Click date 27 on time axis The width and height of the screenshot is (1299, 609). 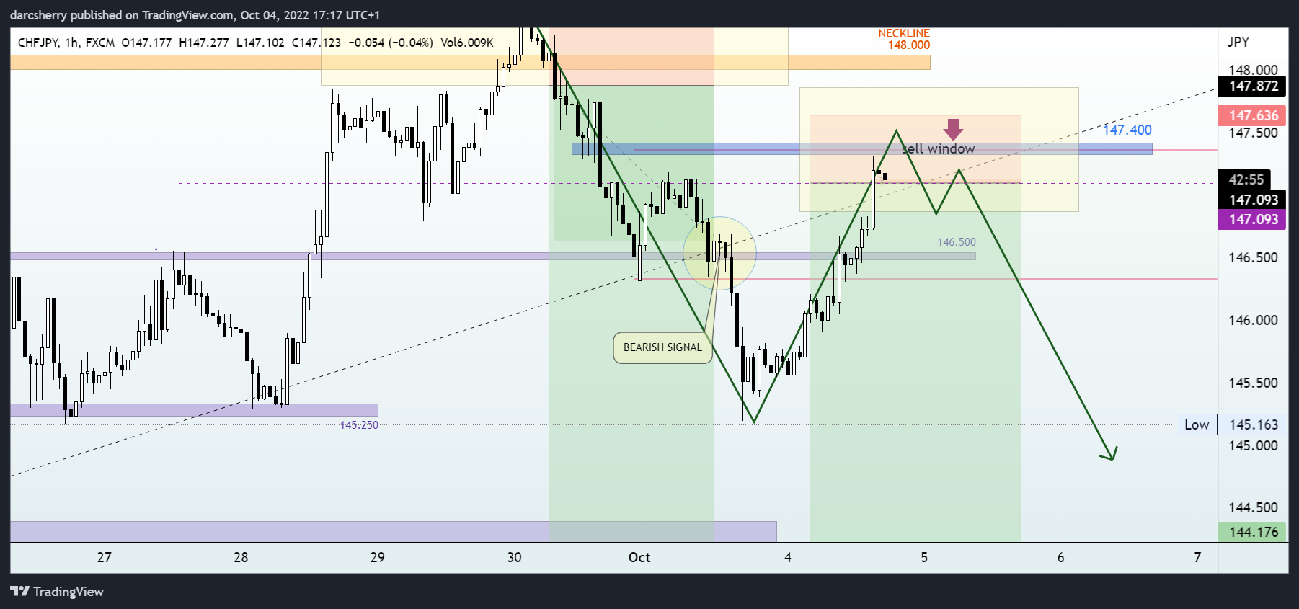(x=105, y=557)
